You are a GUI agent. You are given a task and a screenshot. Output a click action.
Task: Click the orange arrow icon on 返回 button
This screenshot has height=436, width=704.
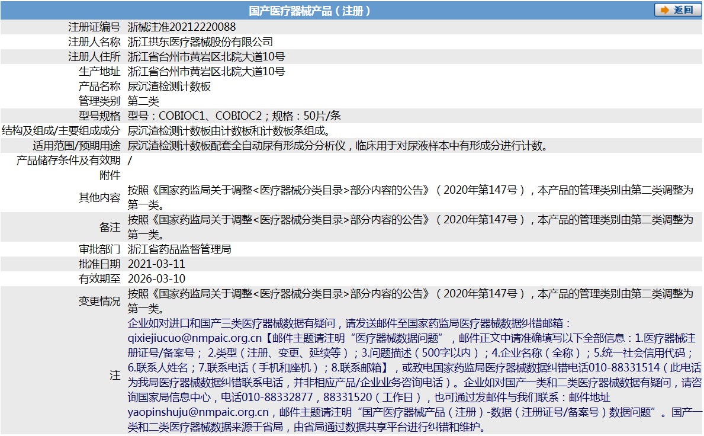coord(664,10)
